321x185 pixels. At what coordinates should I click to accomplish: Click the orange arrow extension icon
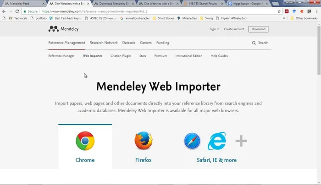coord(302,11)
